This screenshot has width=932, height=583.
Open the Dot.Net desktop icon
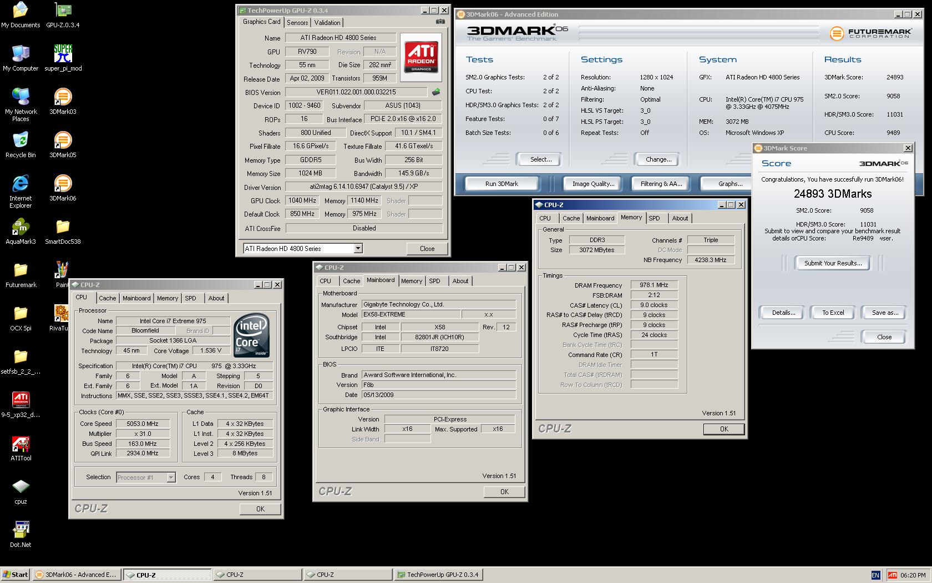21,535
